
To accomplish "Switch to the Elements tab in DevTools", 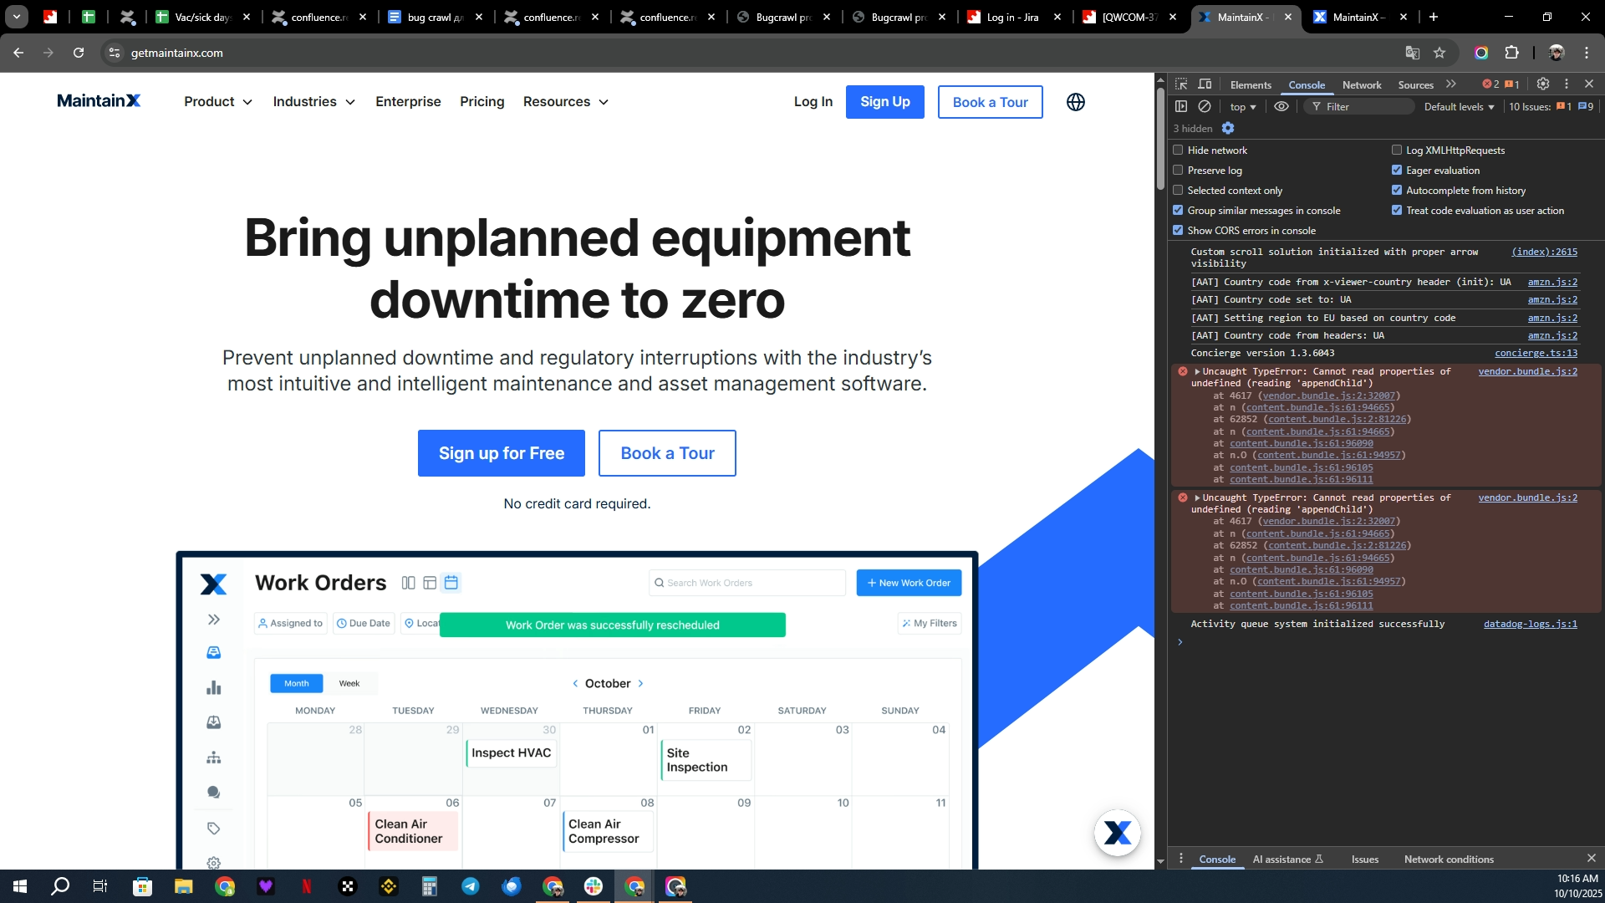I will pyautogui.click(x=1251, y=84).
